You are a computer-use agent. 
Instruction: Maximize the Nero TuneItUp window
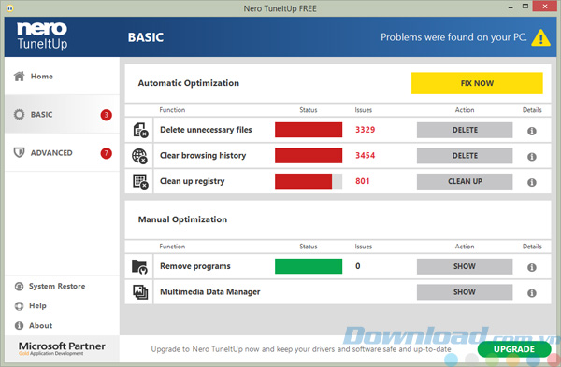(525, 7)
